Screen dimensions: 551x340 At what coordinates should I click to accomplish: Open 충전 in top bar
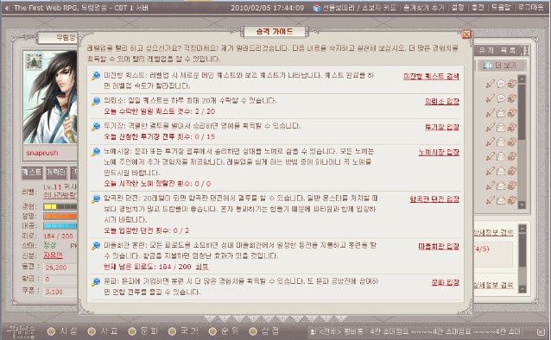478,8
